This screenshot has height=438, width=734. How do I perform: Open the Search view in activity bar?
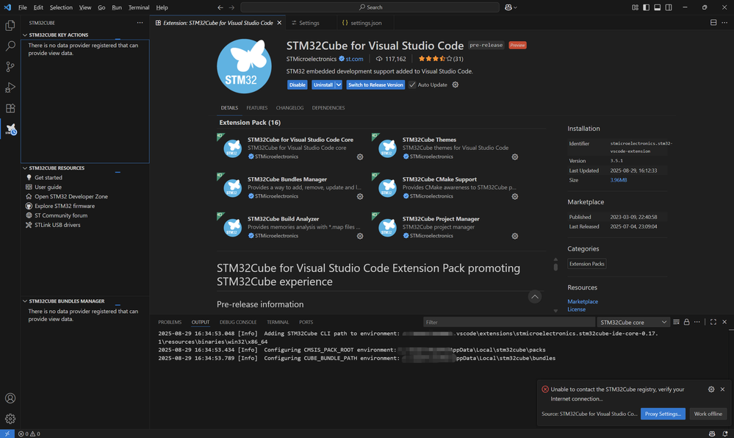pos(10,46)
